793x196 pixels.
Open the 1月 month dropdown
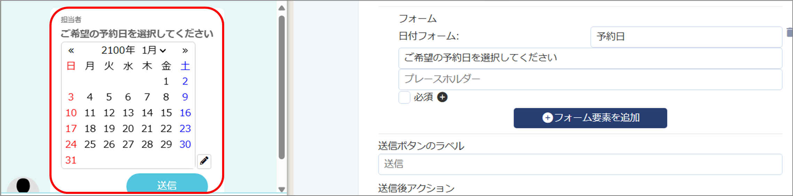154,50
